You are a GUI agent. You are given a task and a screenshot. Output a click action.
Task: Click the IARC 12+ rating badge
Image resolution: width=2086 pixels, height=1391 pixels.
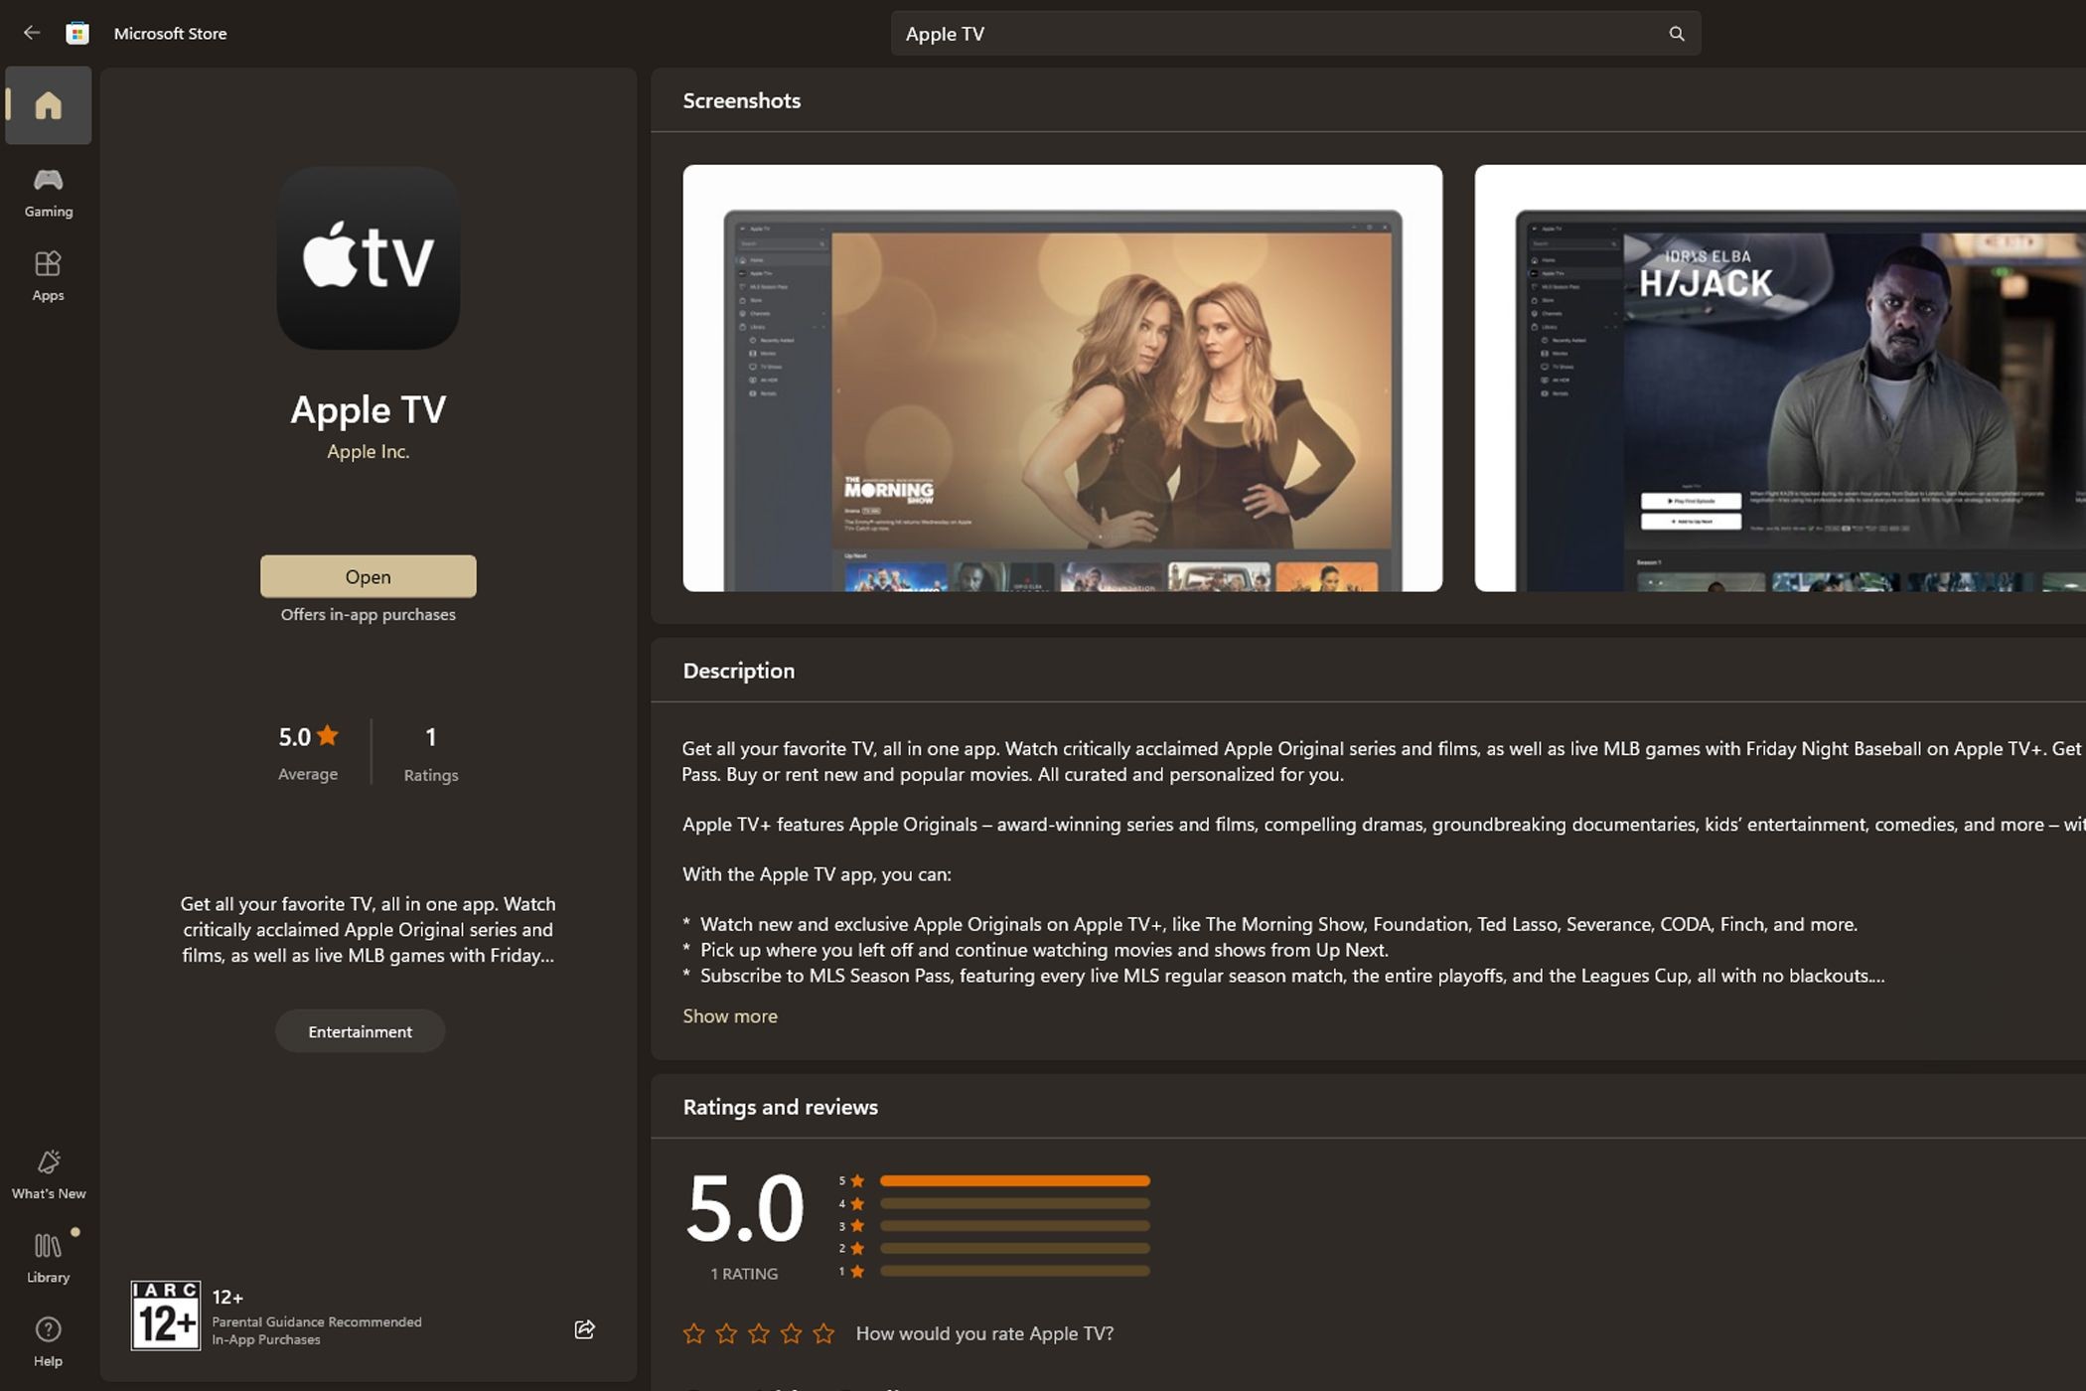tap(166, 1315)
